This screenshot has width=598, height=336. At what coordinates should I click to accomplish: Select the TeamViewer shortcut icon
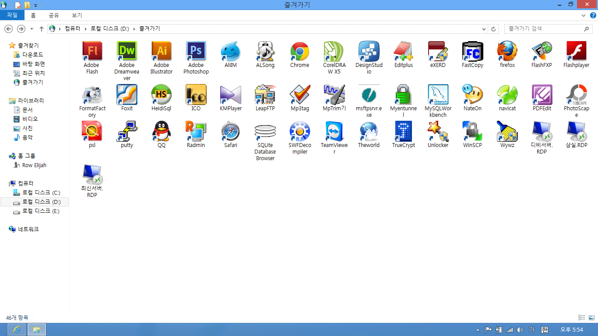(x=334, y=132)
